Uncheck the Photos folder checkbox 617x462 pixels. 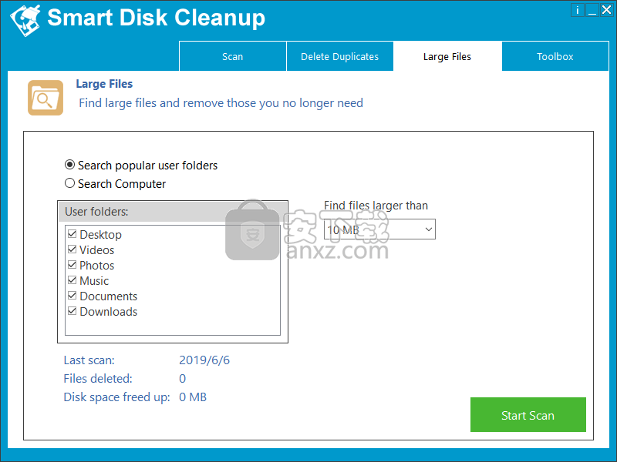[x=72, y=265]
